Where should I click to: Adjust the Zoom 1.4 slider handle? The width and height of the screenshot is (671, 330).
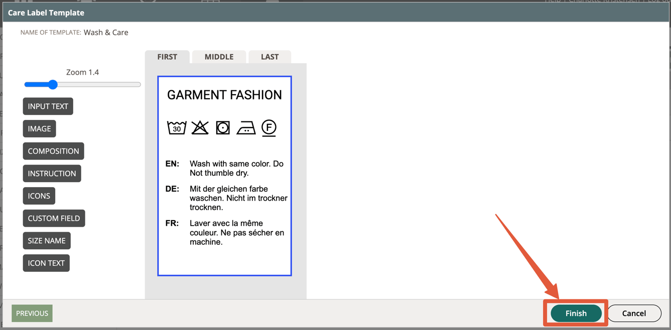[53, 84]
